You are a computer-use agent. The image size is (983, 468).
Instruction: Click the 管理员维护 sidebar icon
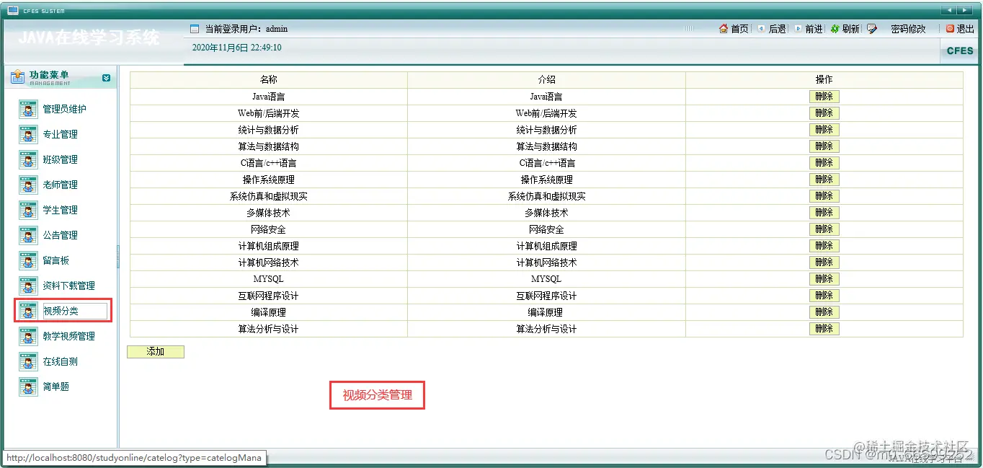point(28,109)
